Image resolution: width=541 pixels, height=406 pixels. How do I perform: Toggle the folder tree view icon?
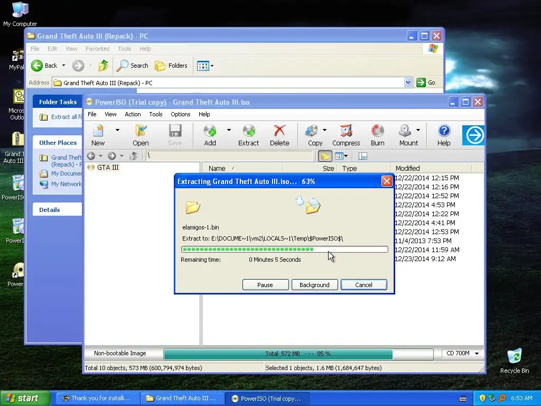325,156
